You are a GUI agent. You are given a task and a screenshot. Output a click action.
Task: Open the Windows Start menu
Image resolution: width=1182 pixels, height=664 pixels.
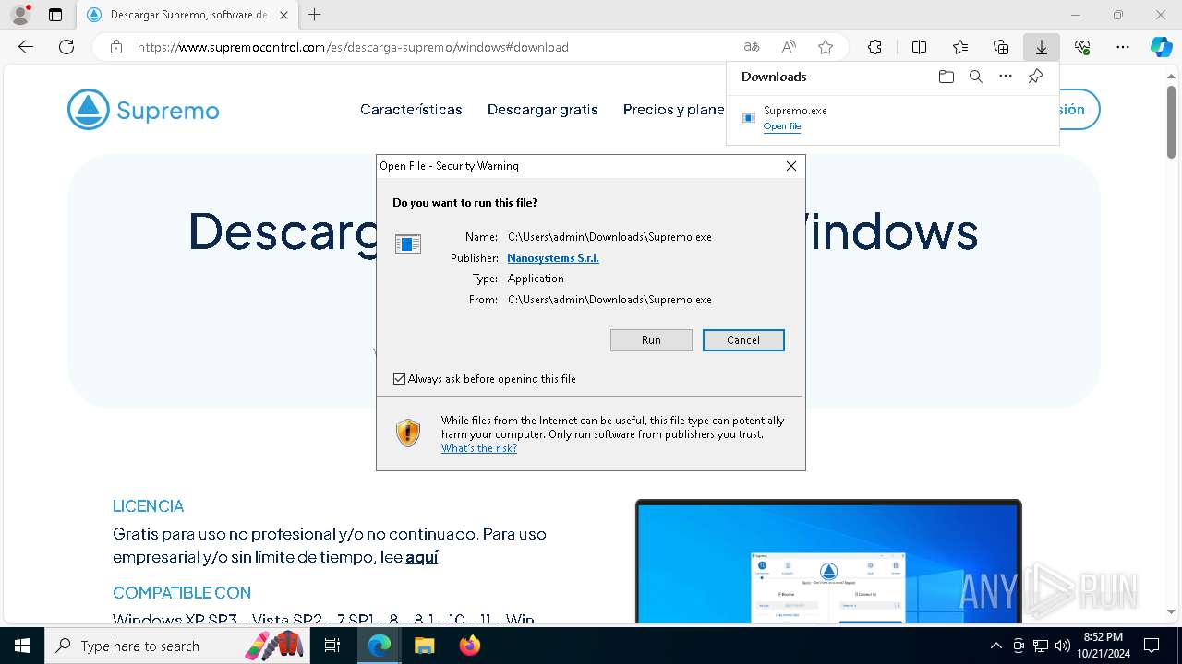point(22,646)
